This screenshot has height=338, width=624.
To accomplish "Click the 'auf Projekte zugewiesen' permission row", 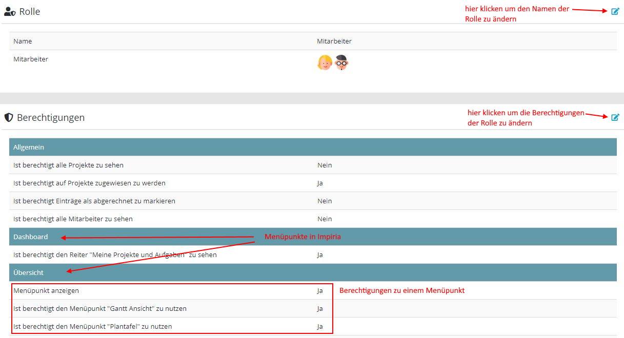I will 89,183.
